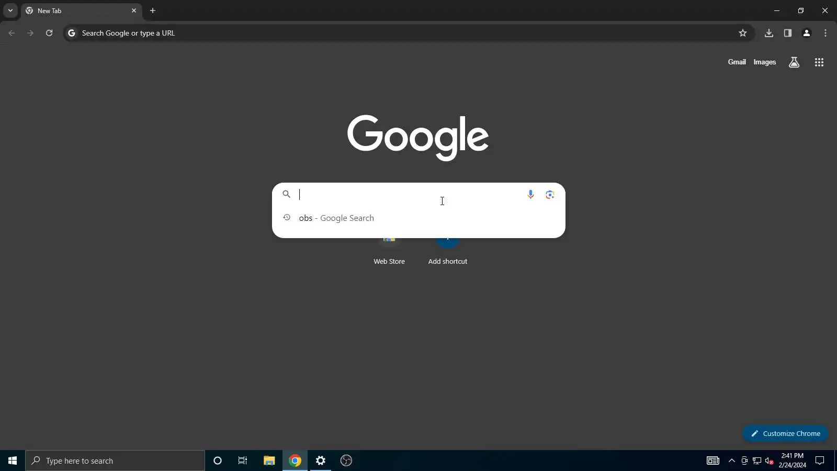Screen dimensions: 837x471
Task: Bookmark this tab with star icon
Action: 743,33
